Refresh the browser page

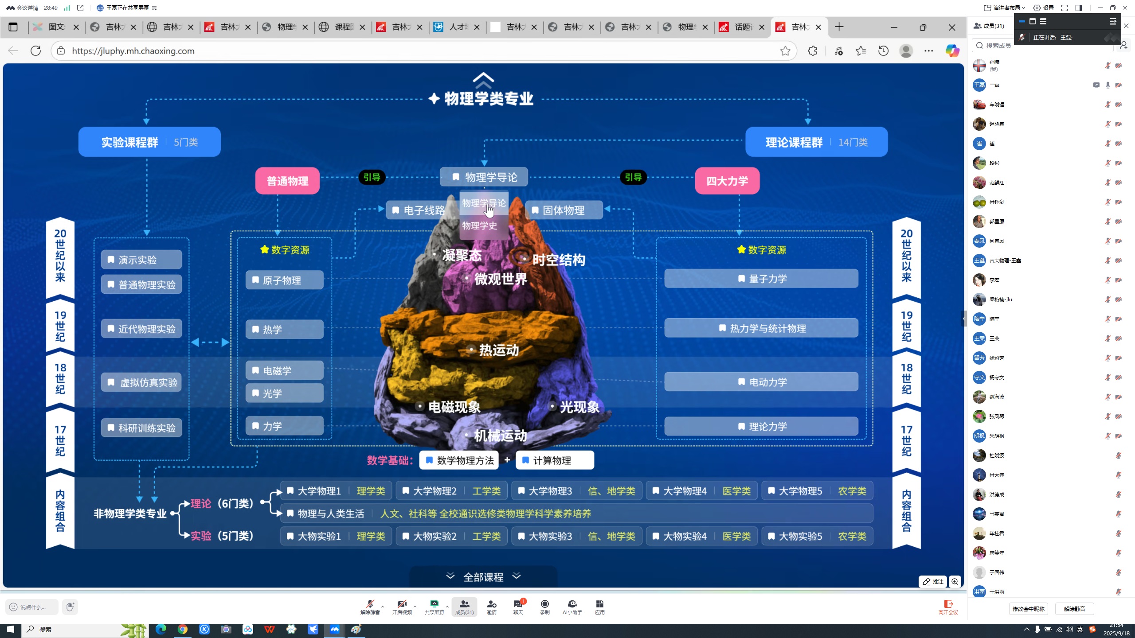click(x=36, y=51)
